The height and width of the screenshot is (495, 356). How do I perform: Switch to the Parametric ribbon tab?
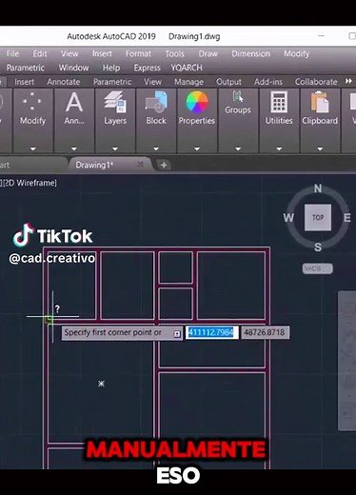112,82
